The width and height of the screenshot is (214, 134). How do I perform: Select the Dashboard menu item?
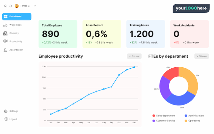[17, 16]
